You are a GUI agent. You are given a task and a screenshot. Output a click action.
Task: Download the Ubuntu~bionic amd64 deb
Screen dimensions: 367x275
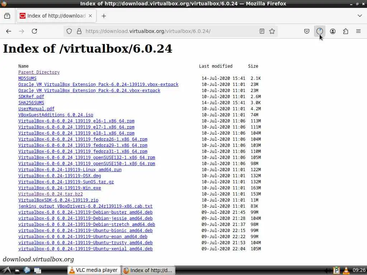pyautogui.click(x=85, y=230)
